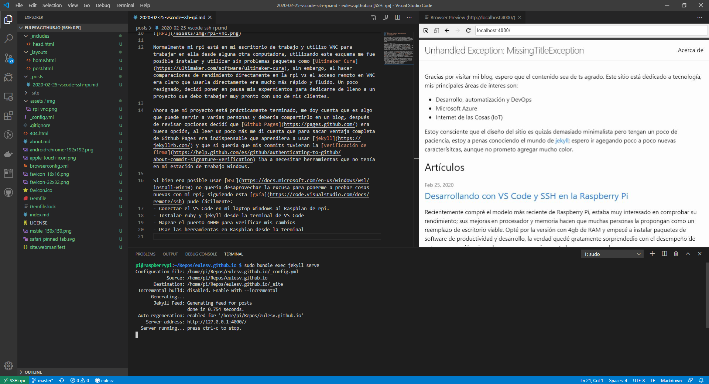
Task: Start inspect element in Browser Preview
Action: point(426,31)
